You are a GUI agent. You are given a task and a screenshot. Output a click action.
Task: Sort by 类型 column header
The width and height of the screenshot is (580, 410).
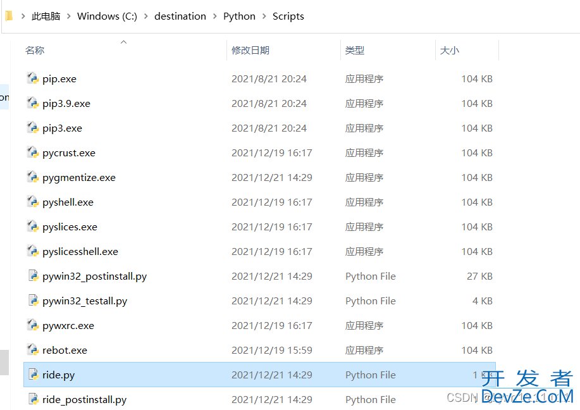pyautogui.click(x=355, y=50)
